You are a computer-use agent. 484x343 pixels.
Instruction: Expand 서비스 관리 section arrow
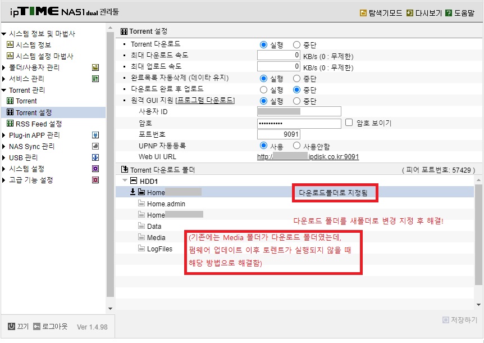pos(4,79)
